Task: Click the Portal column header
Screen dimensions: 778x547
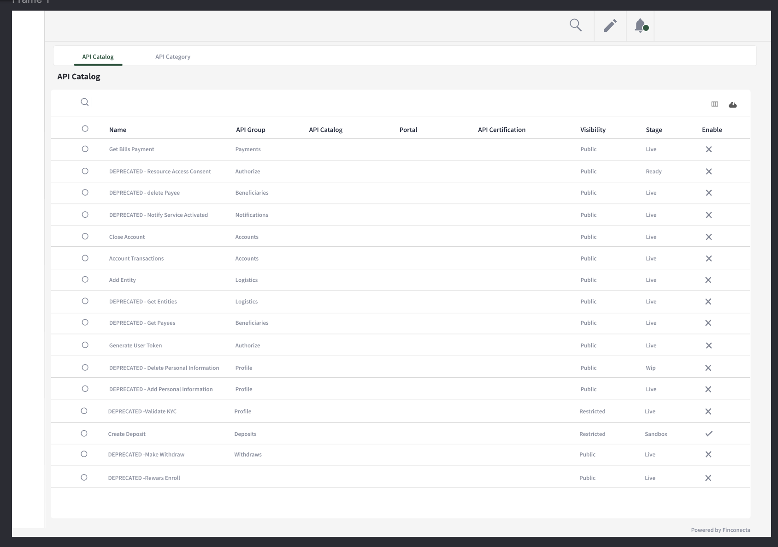Action: coord(408,130)
